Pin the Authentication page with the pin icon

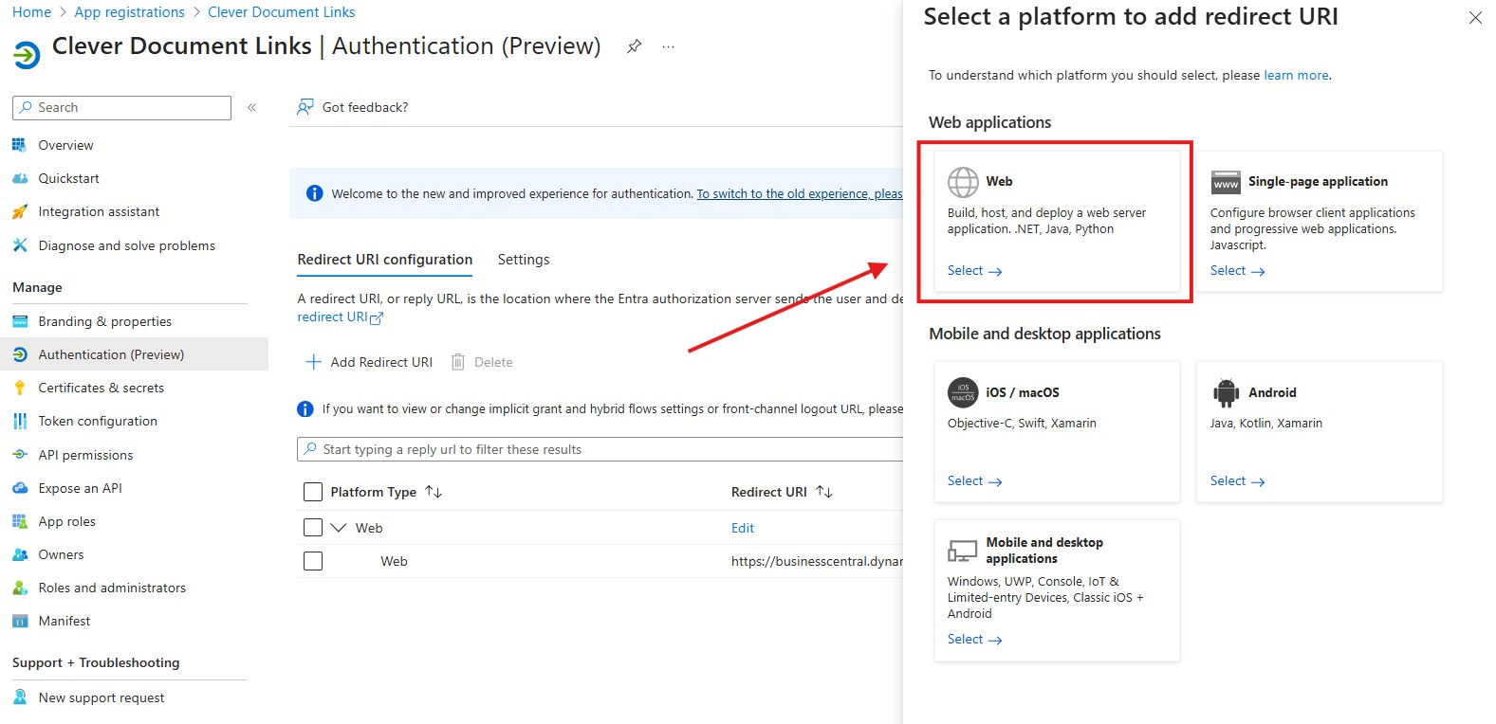(634, 46)
